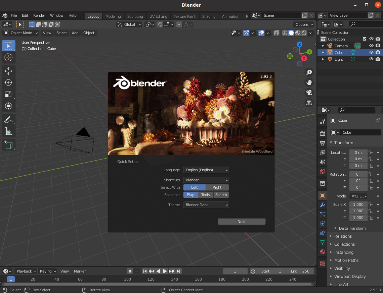Set Spacebar action to Tools
The width and height of the screenshot is (383, 293).
205,195
